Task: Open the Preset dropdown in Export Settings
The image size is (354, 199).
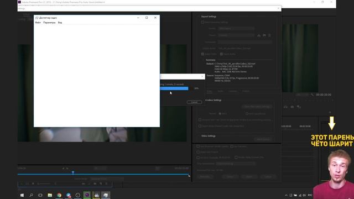Action: tap(236, 35)
